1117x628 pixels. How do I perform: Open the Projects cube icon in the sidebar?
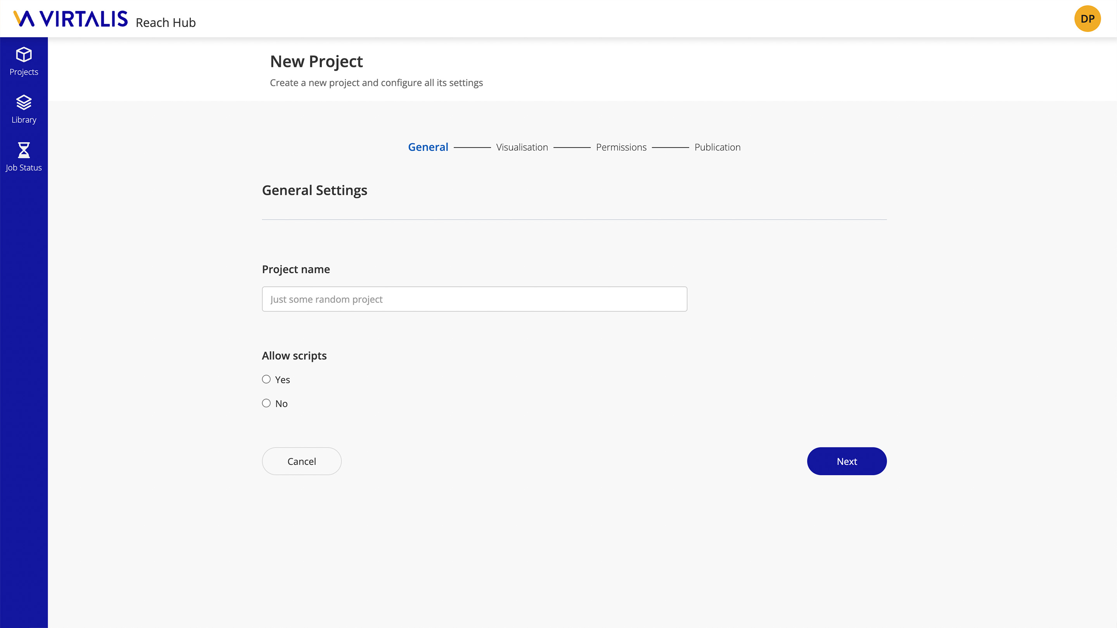(24, 55)
